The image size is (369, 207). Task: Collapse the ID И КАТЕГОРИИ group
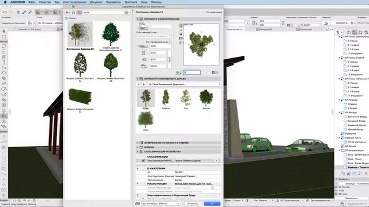pyautogui.click(x=138, y=168)
